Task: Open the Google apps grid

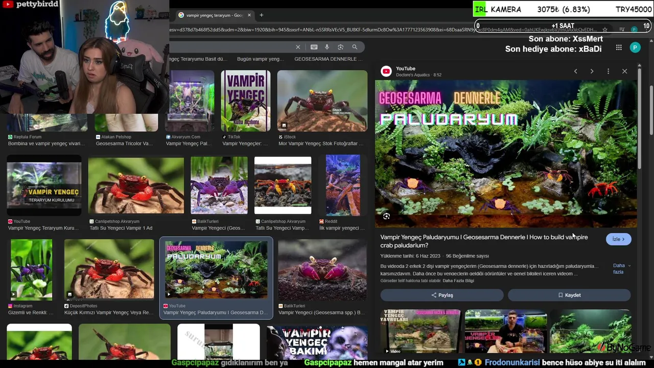Action: [x=619, y=48]
